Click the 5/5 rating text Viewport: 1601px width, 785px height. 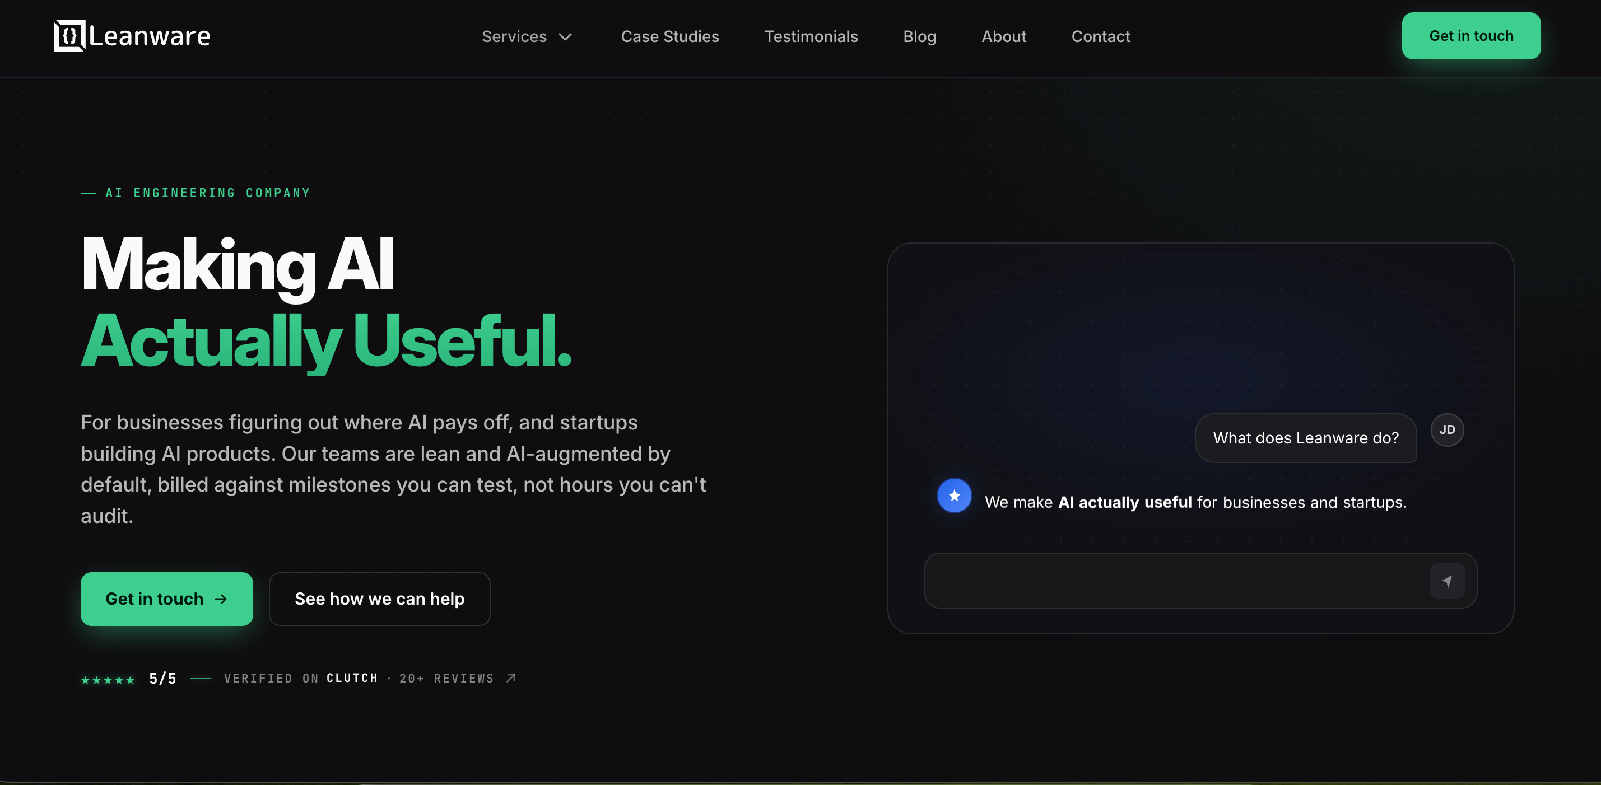pyautogui.click(x=163, y=679)
